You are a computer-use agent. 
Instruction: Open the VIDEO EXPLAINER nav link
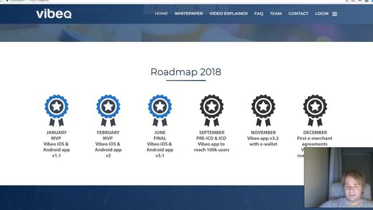point(228,13)
